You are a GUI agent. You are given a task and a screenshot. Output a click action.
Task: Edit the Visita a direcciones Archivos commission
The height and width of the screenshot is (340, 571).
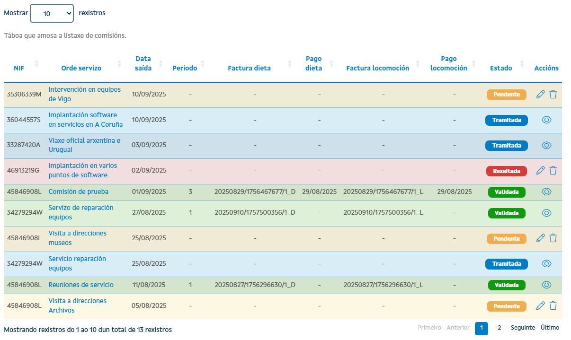540,306
